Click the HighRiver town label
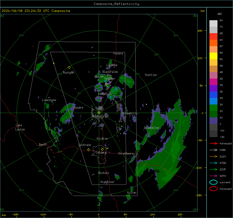 pos(107,182)
